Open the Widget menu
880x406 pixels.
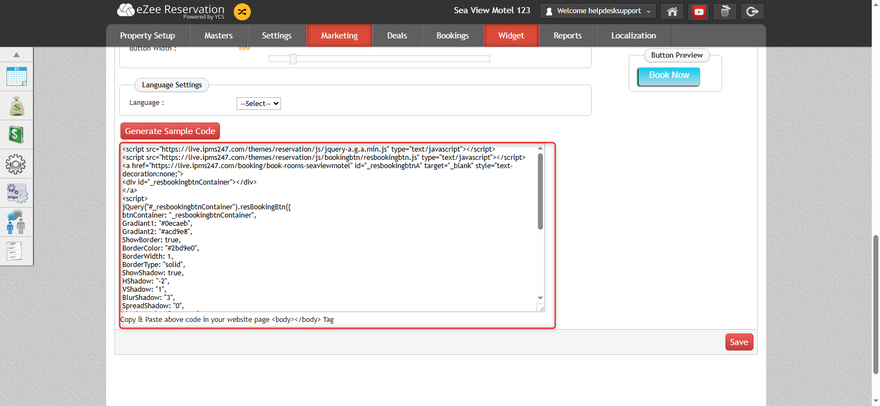pos(511,36)
